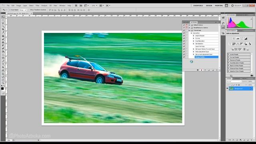Switch to the History tab beside Actions

pos(186,22)
